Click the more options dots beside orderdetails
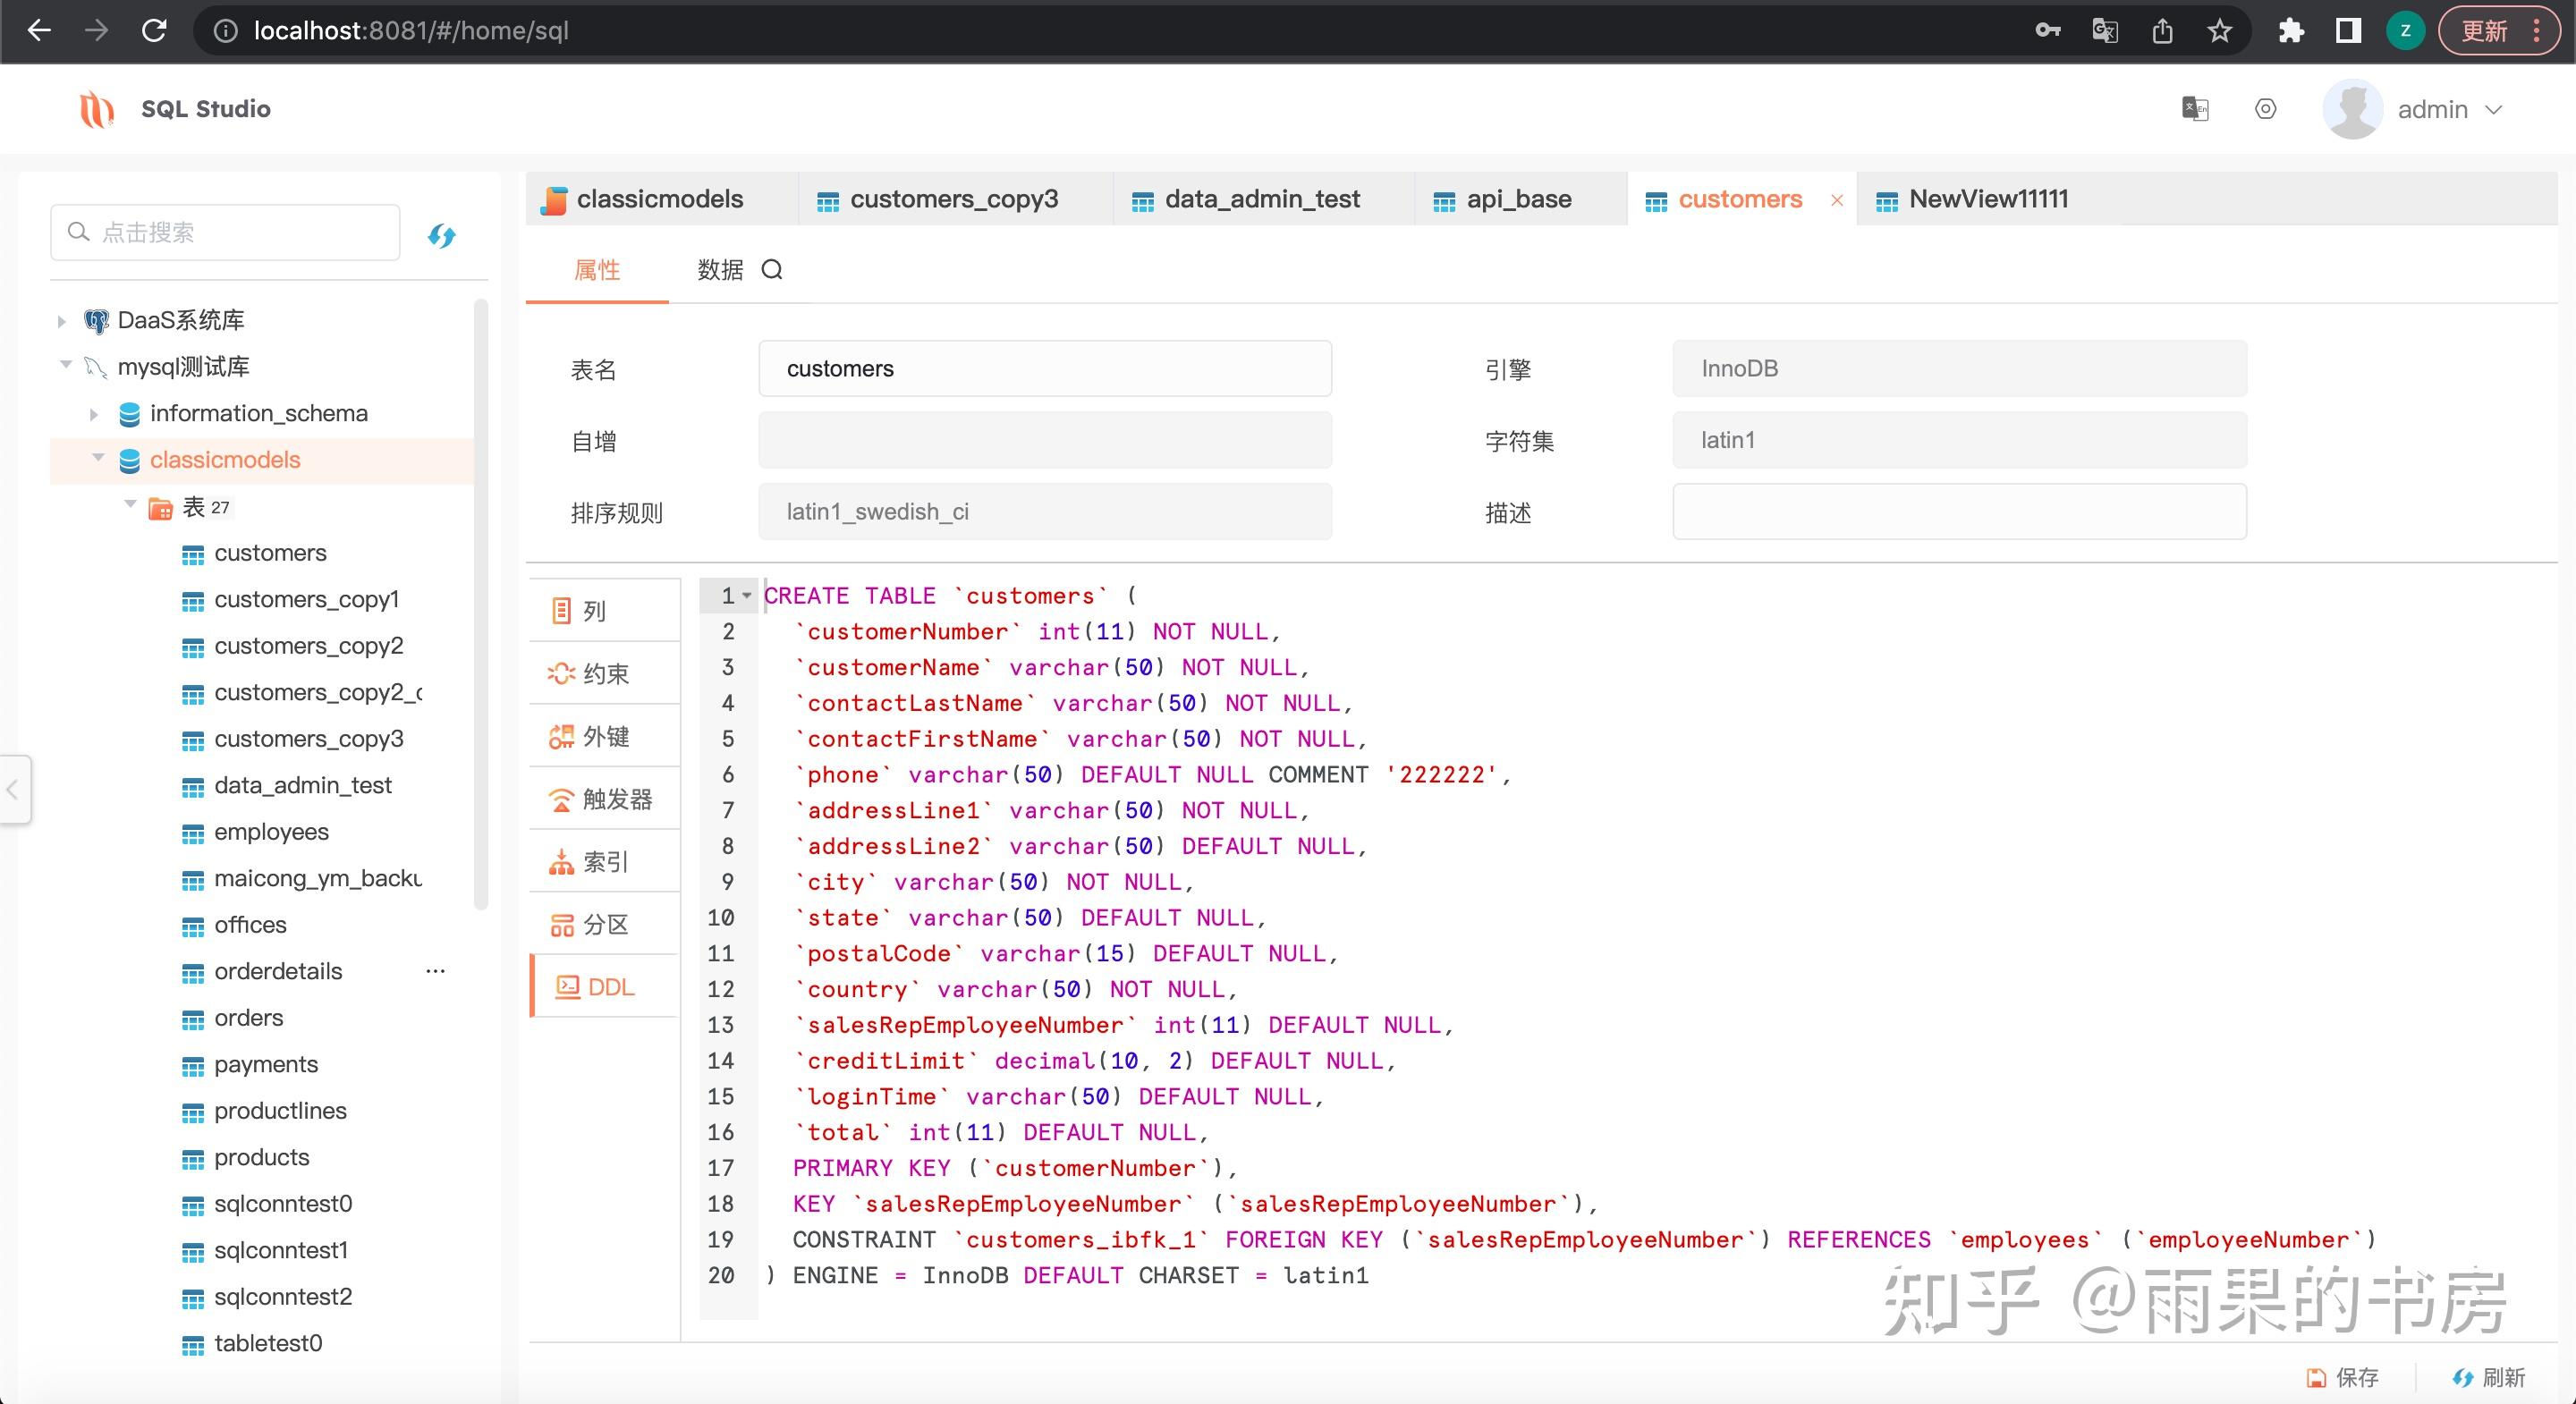The width and height of the screenshot is (2576, 1404). pyautogui.click(x=435, y=971)
